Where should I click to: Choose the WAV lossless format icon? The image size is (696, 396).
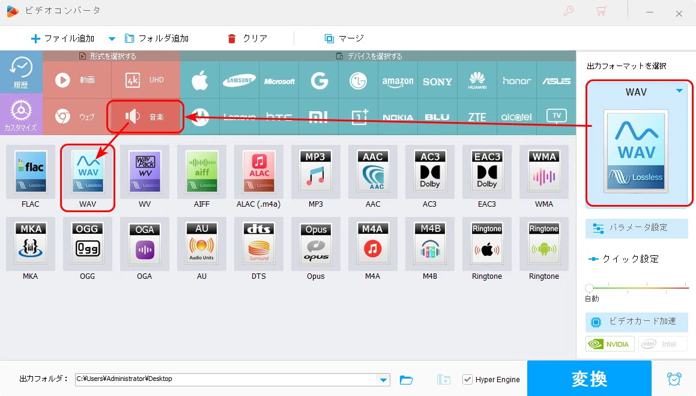[x=88, y=172]
